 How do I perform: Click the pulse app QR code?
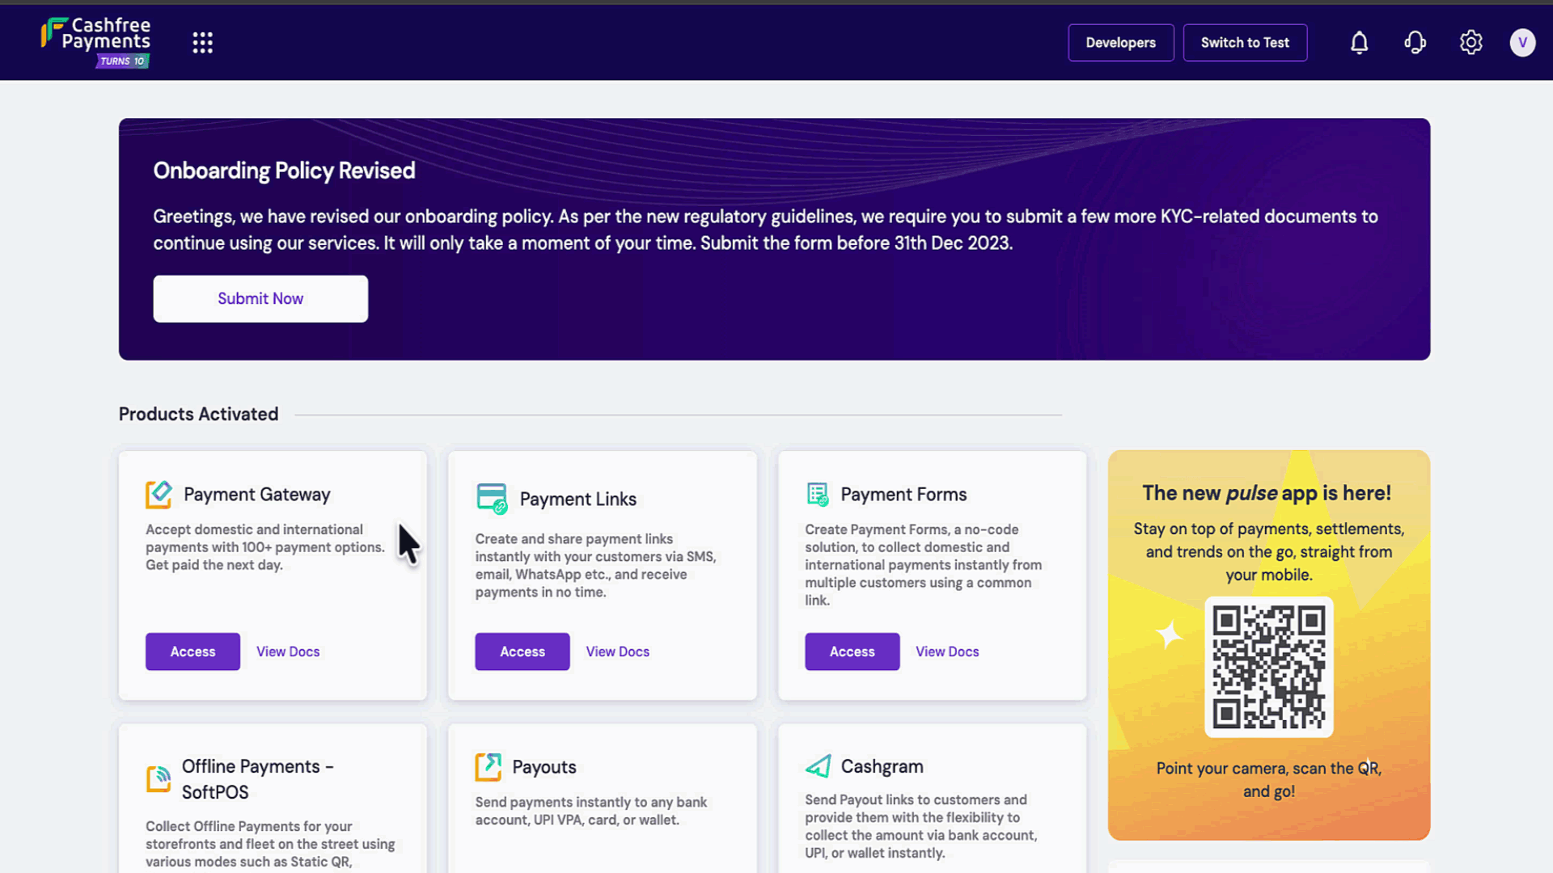coord(1268,667)
